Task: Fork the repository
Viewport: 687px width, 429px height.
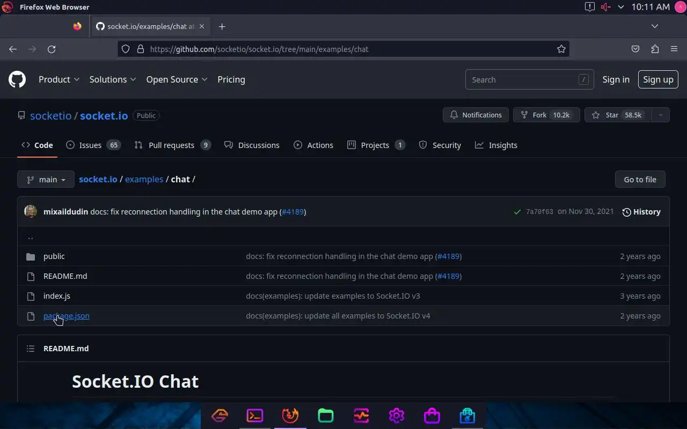Action: (x=546, y=115)
